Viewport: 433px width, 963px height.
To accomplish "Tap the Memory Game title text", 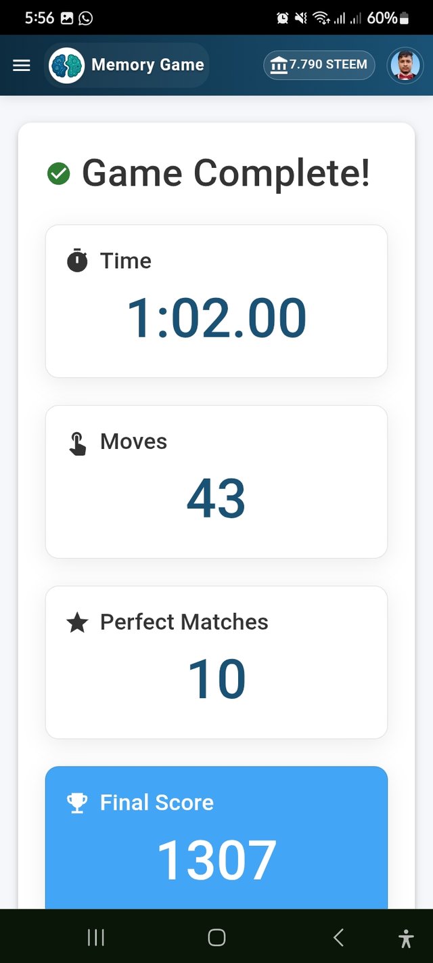I will 147,65.
